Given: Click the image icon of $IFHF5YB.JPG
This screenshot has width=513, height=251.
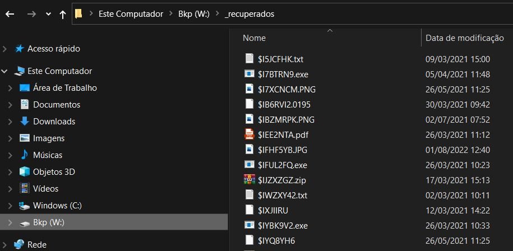Looking at the screenshot, I should coord(249,150).
